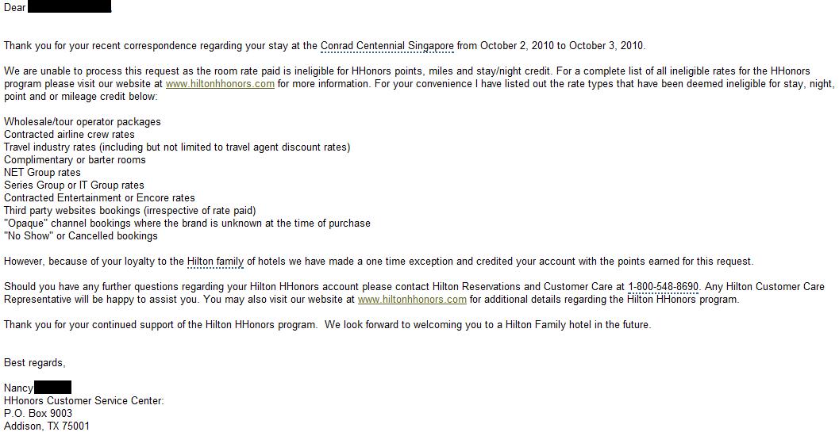
Task: Click the "Third party websites bookings" line
Action: [x=129, y=211]
